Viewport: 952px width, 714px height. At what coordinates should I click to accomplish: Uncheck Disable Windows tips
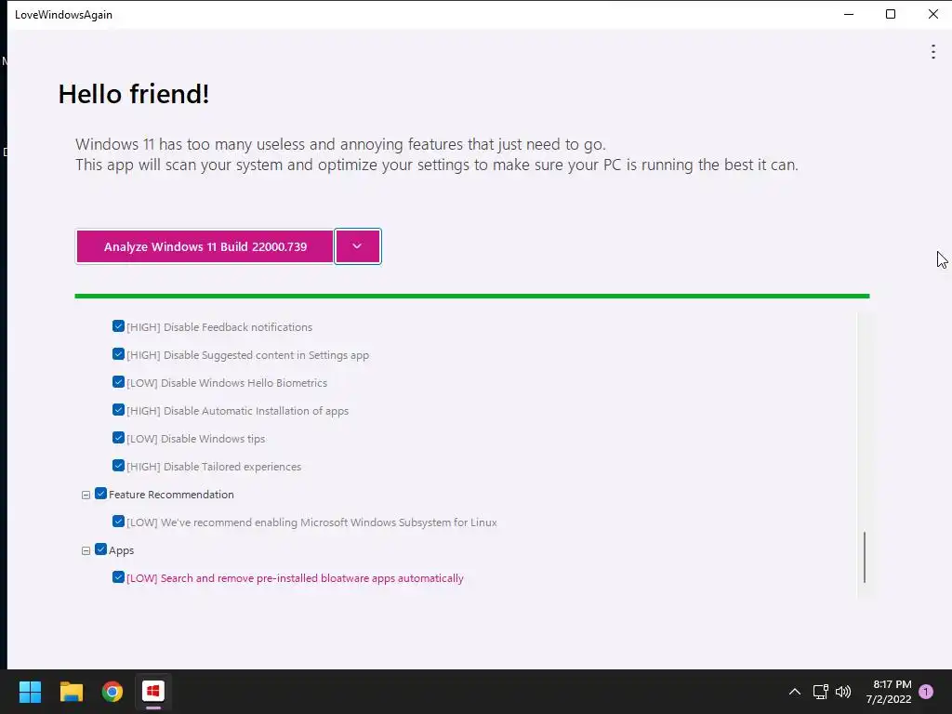click(118, 438)
